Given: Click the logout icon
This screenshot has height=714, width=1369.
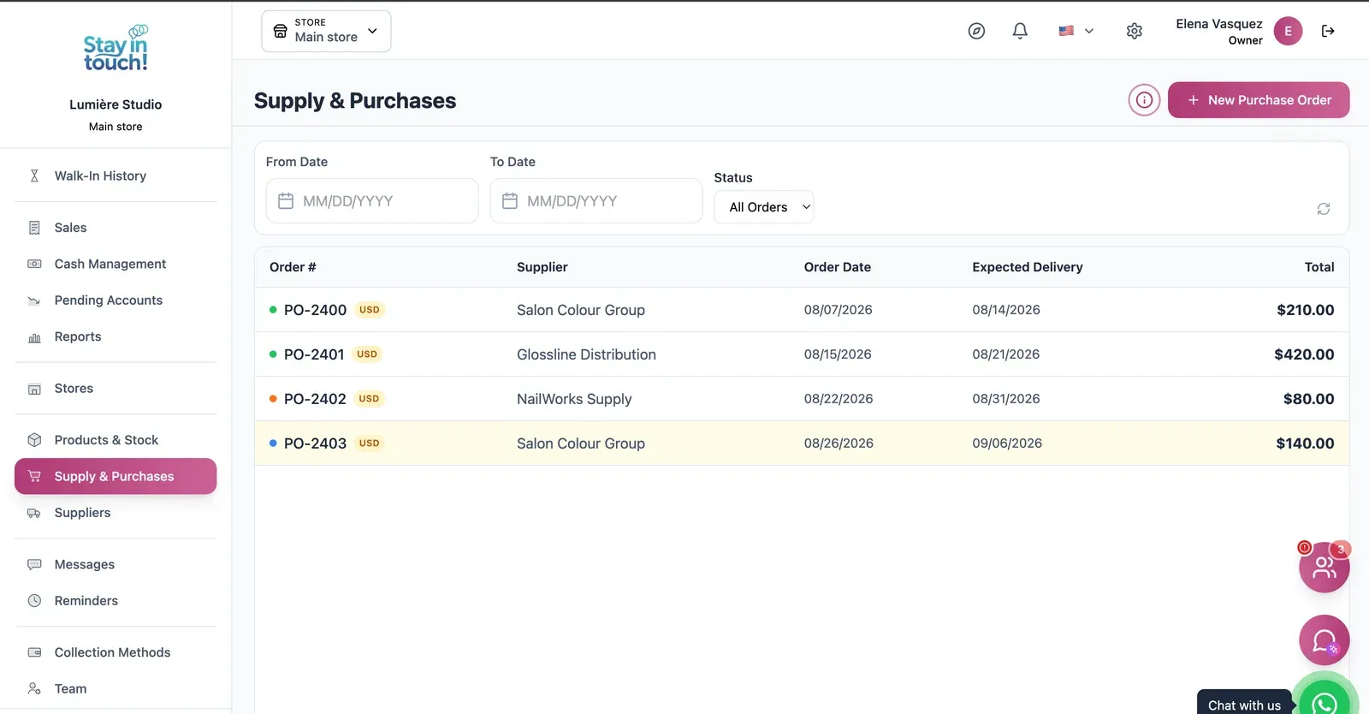Looking at the screenshot, I should (x=1328, y=31).
